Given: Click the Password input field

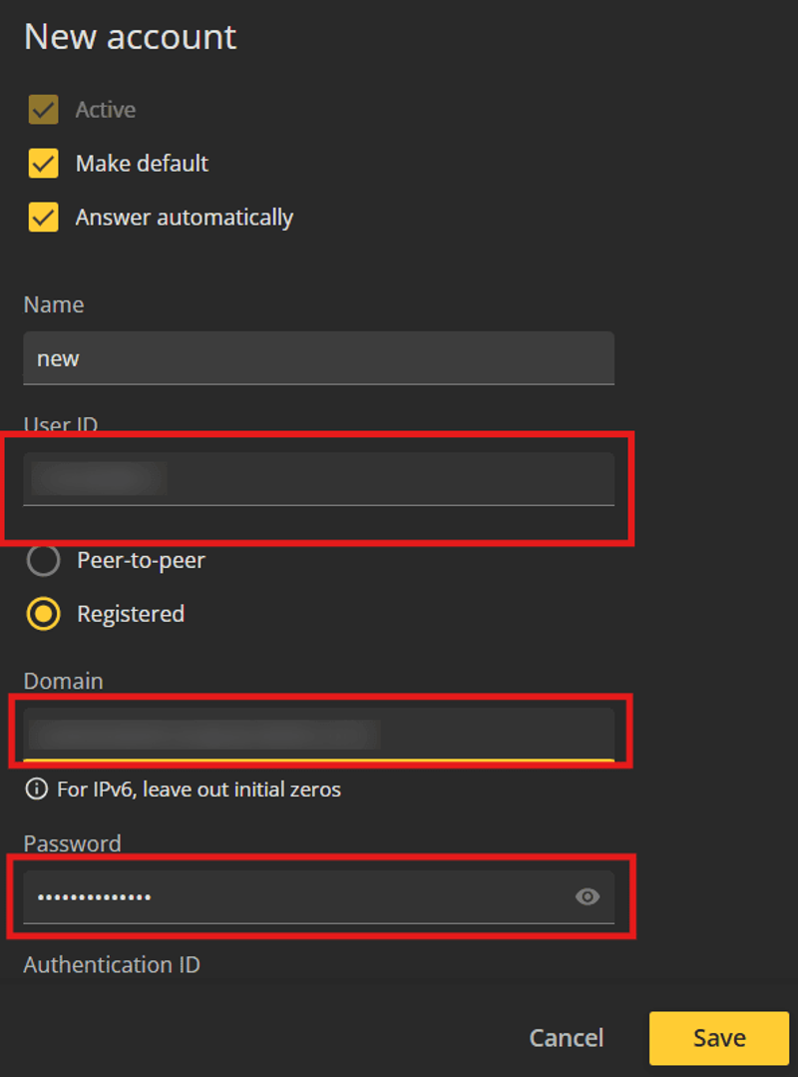Looking at the screenshot, I should (x=318, y=896).
